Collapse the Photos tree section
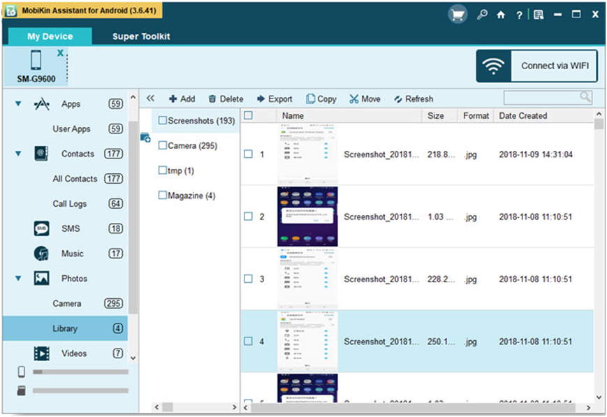Image resolution: width=607 pixels, height=417 pixels. pyautogui.click(x=18, y=278)
